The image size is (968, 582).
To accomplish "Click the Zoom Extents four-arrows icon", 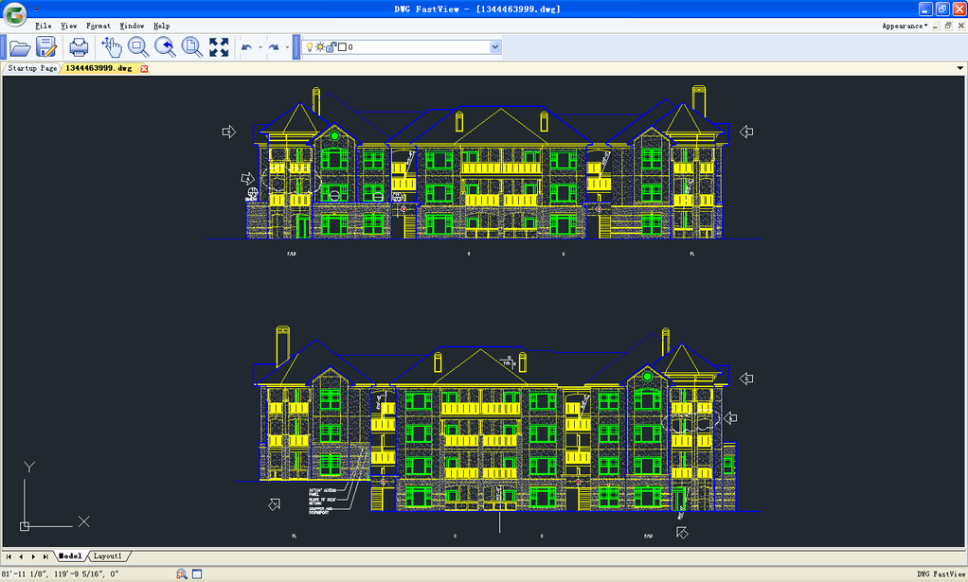I will pyautogui.click(x=219, y=47).
